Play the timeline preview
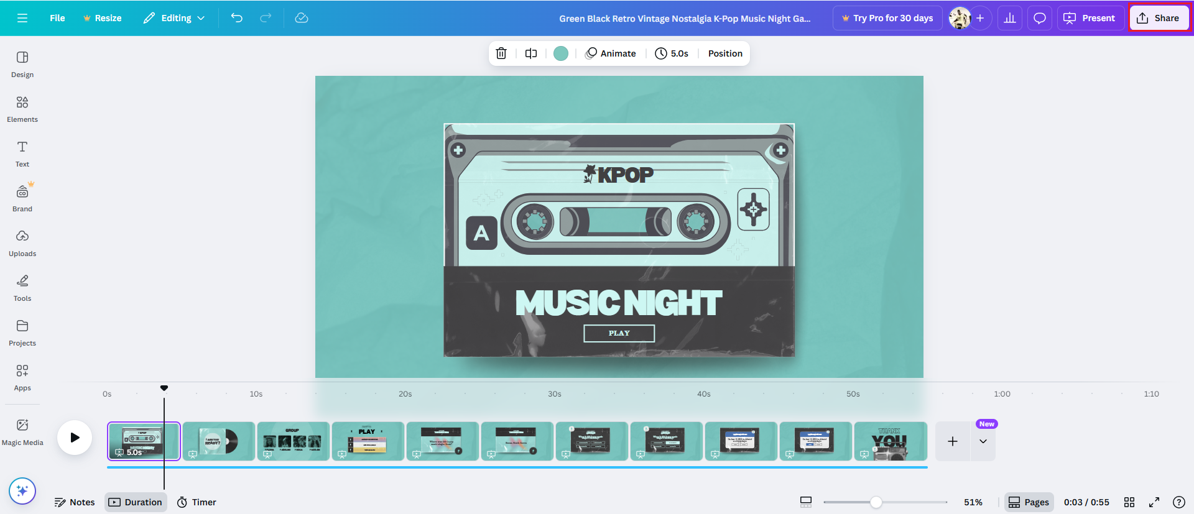The image size is (1194, 514). tap(75, 438)
